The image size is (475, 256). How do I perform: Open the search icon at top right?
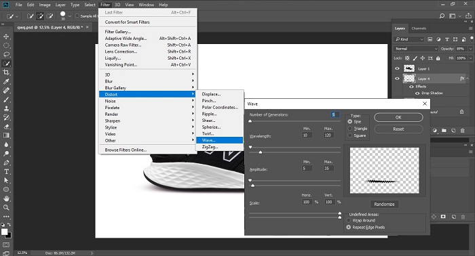[442, 16]
